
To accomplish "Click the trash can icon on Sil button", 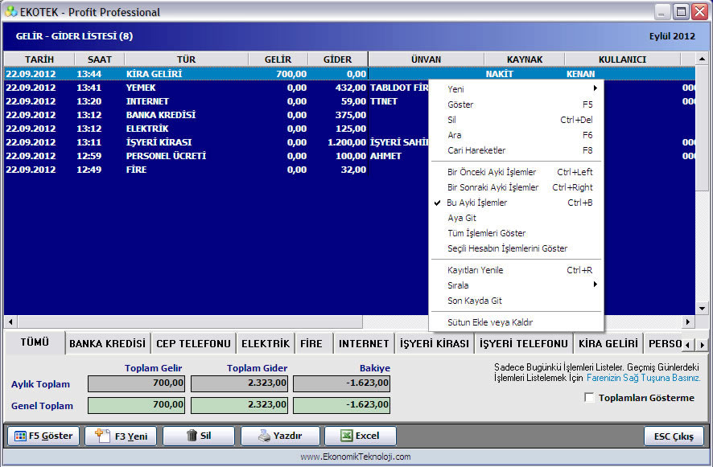I will pyautogui.click(x=192, y=436).
